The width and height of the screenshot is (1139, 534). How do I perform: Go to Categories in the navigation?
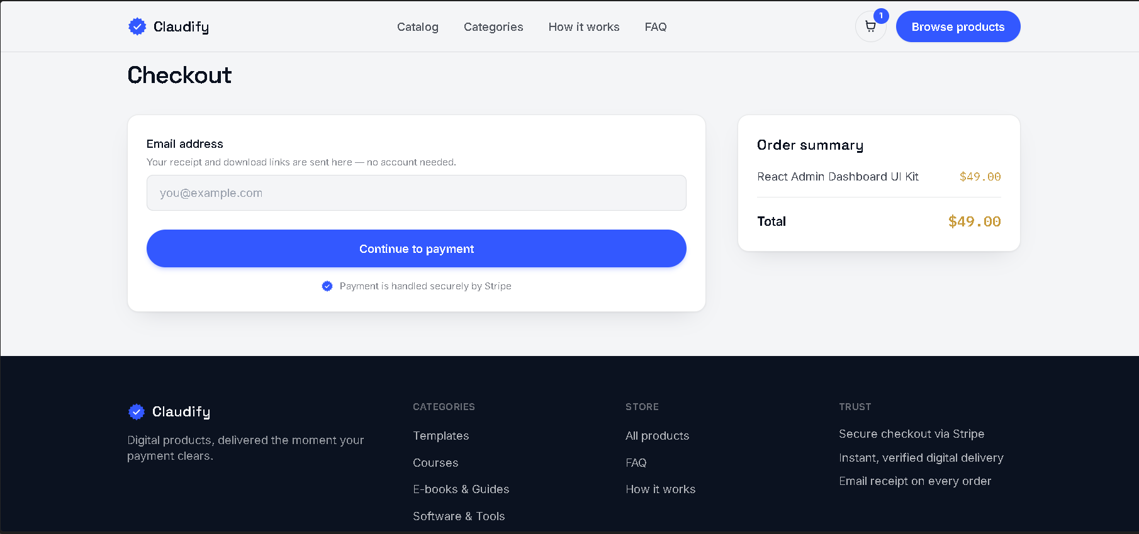click(493, 27)
